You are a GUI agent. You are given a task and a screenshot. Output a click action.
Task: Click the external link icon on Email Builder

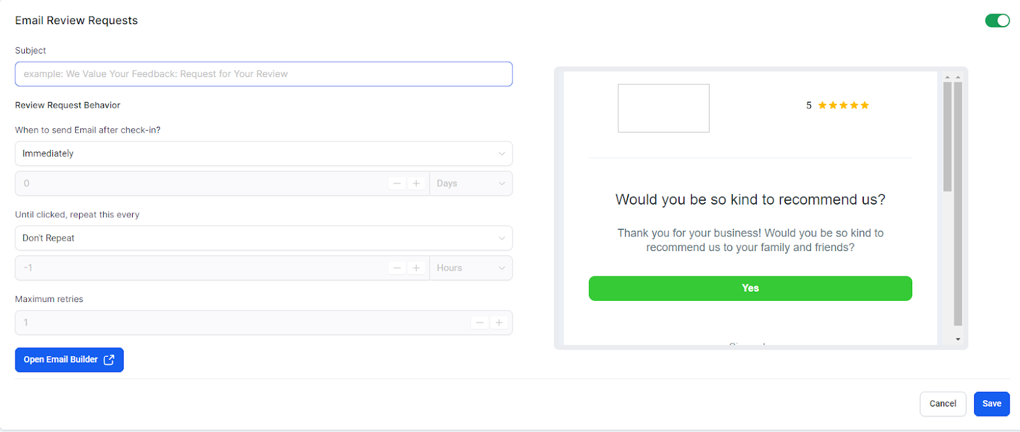109,360
